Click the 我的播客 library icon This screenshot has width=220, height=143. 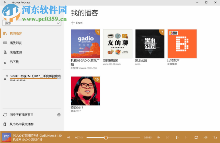pyautogui.click(x=5, y=34)
